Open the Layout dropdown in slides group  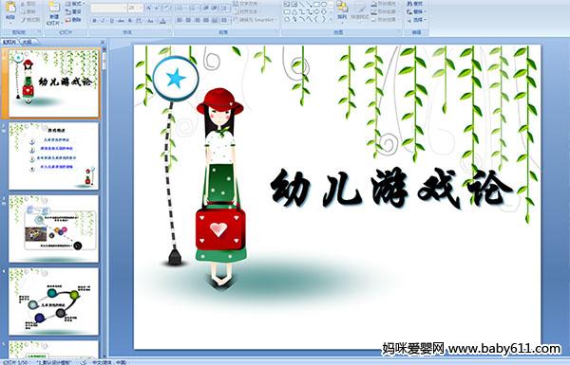point(74,4)
